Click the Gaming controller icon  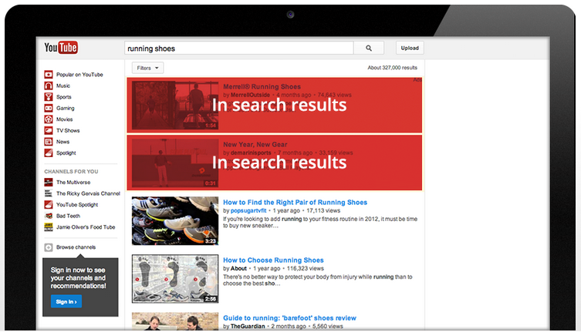click(x=49, y=108)
